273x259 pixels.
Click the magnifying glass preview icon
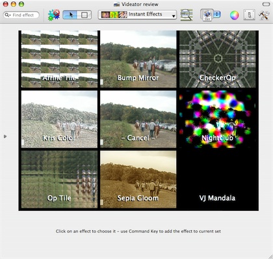click(x=187, y=15)
